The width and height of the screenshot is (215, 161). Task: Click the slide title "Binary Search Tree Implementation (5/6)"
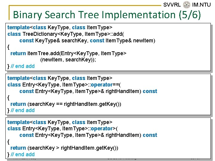[x=107, y=15]
